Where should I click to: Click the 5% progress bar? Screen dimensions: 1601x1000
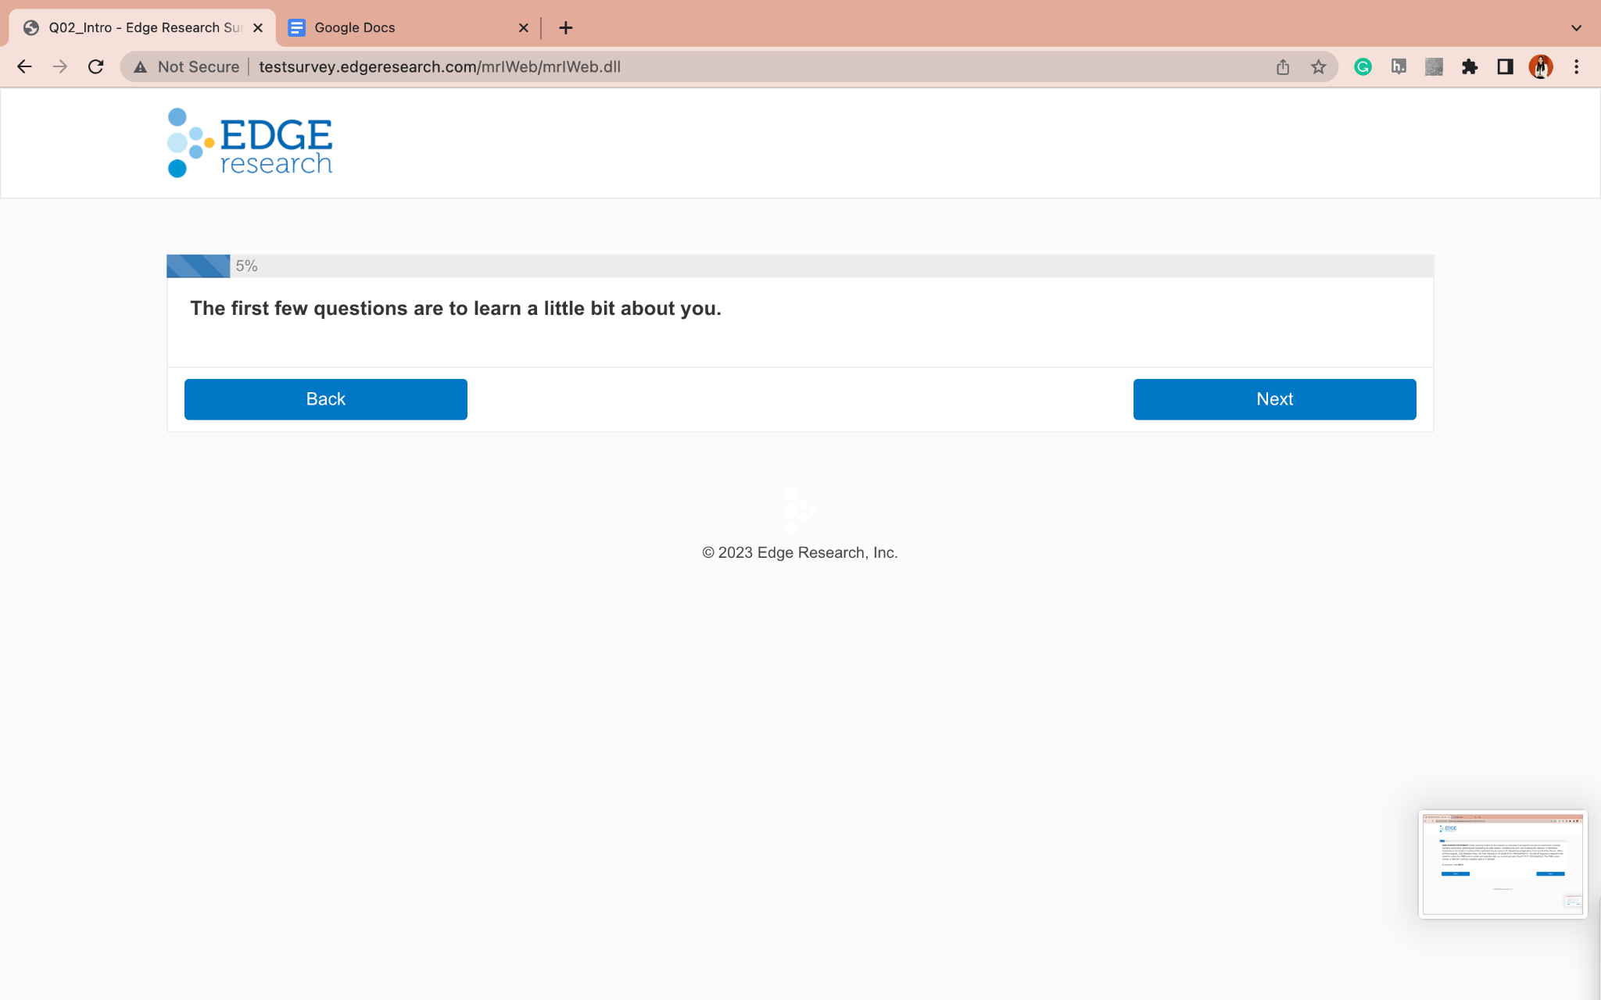(199, 266)
